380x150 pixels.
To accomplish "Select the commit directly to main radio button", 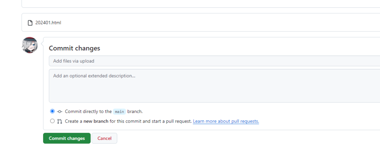I will [52, 111].
